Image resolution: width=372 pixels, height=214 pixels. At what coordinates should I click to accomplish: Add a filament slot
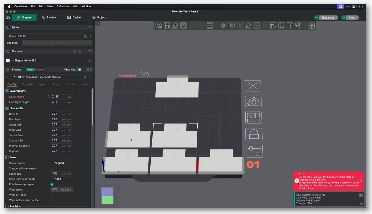click(75, 51)
